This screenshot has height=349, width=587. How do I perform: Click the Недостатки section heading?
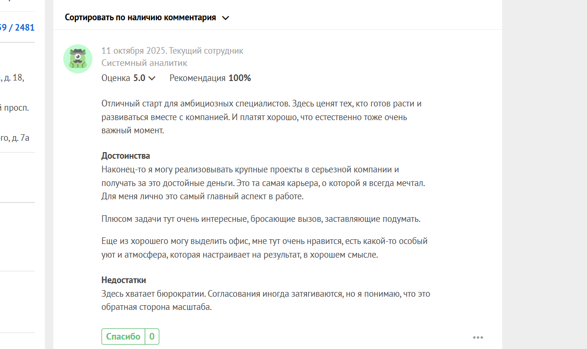pos(124,280)
